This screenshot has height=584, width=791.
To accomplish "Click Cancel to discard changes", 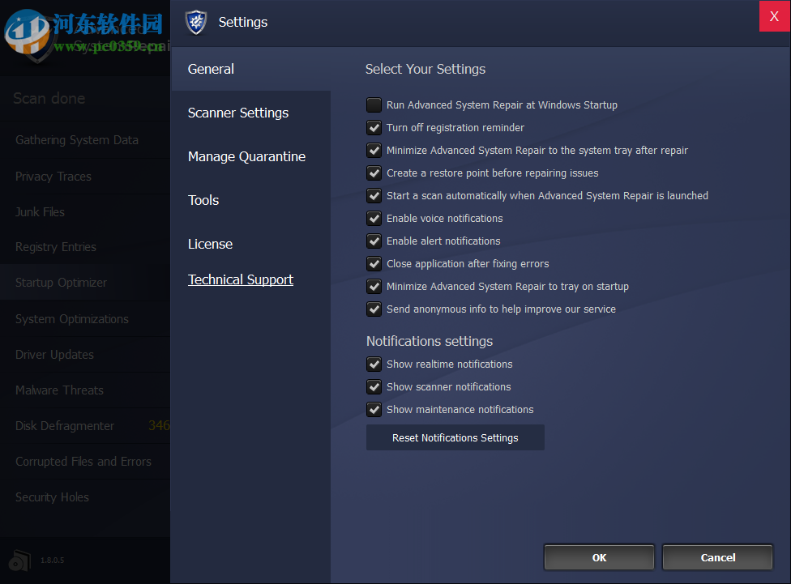I will tap(717, 557).
